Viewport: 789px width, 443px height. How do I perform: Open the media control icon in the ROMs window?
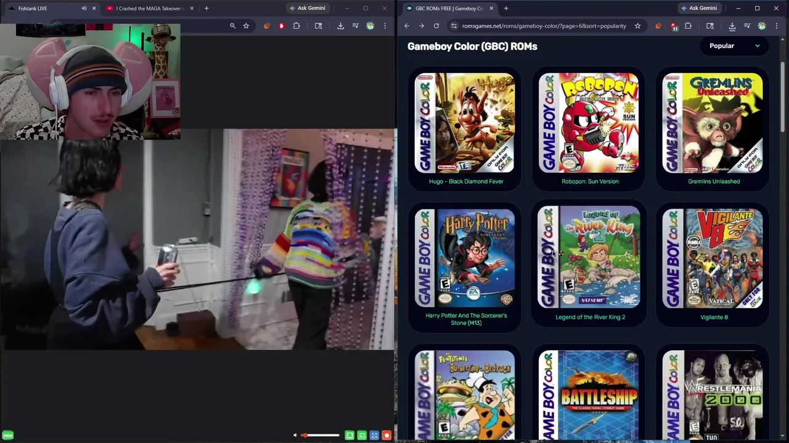pyautogui.click(x=746, y=26)
